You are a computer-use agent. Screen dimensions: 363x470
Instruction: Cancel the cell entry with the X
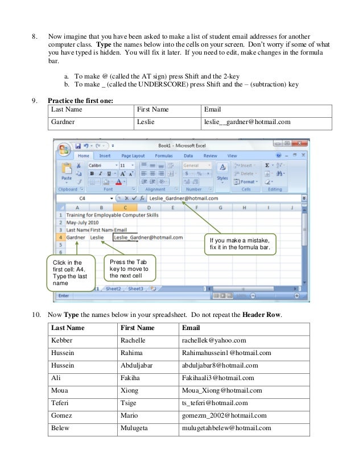click(x=126, y=198)
